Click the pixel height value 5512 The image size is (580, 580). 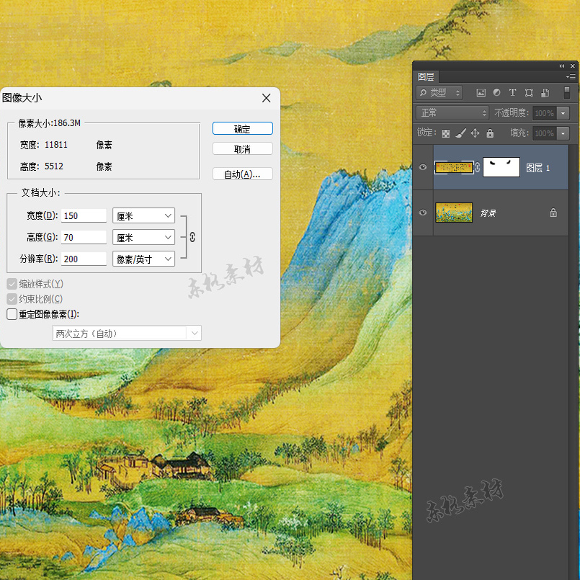53,166
